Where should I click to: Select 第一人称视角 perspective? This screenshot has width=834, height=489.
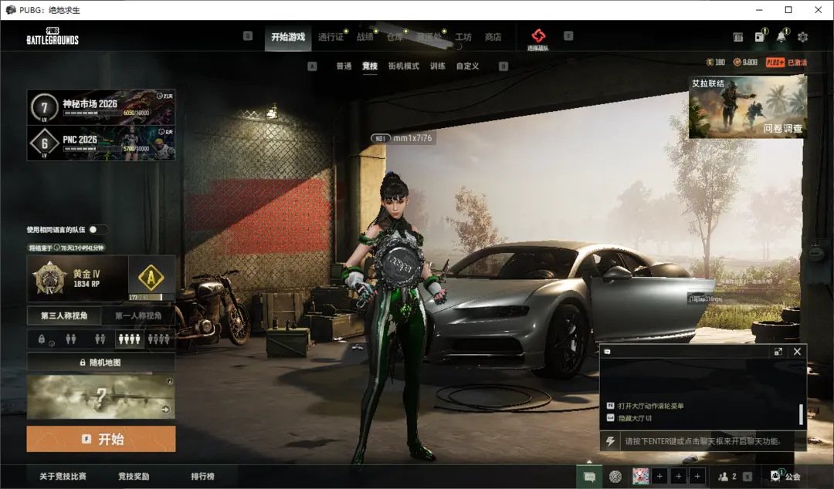(138, 315)
